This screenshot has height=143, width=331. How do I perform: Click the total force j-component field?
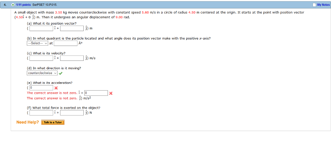[72, 113]
